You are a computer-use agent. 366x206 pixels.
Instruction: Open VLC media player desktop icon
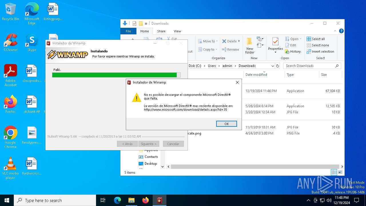(x=11, y=168)
